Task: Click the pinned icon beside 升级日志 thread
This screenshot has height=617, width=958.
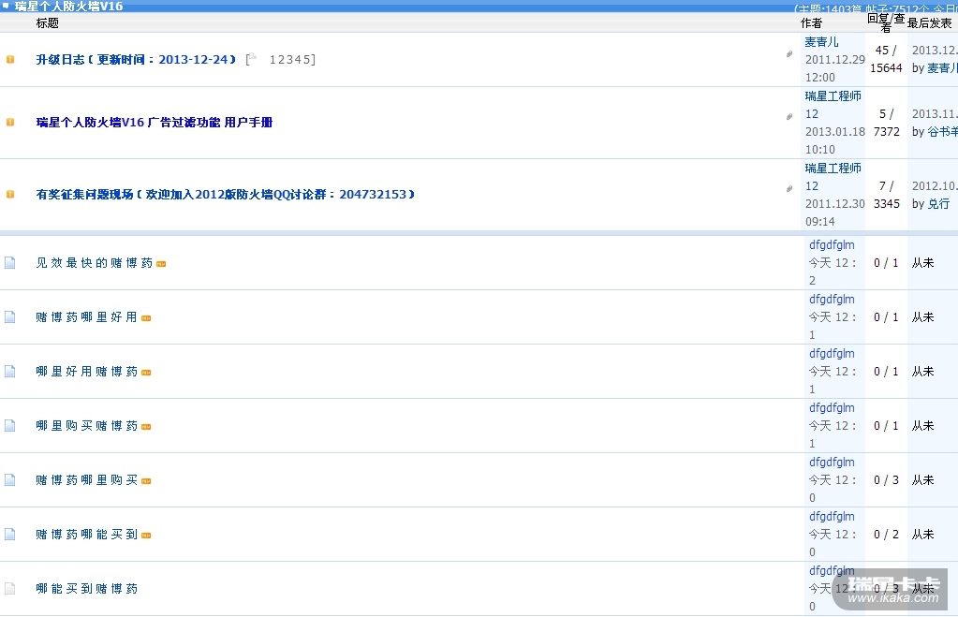Action: 9,59
